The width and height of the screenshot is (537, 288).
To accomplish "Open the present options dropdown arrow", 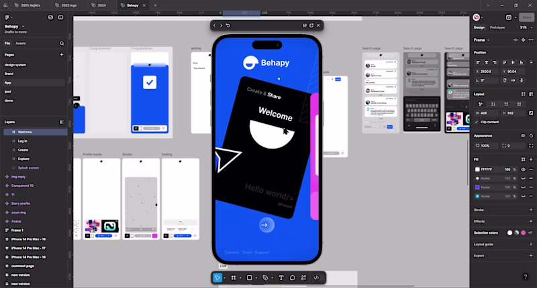I will pyautogui.click(x=516, y=17).
